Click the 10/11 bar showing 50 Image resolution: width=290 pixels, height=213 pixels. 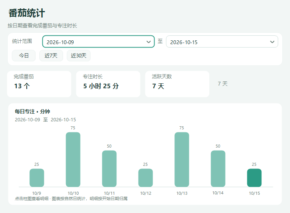click(109, 168)
